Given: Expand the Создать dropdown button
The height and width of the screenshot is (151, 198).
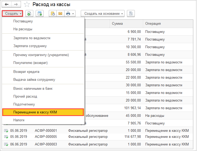Looking at the screenshot, I should [12, 13].
